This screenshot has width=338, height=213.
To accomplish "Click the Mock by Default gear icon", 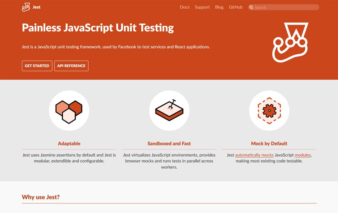I will (269, 111).
